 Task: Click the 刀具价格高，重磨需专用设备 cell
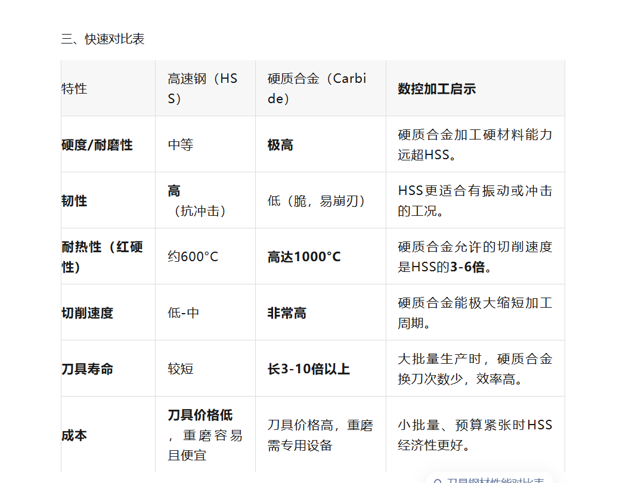[320, 435]
